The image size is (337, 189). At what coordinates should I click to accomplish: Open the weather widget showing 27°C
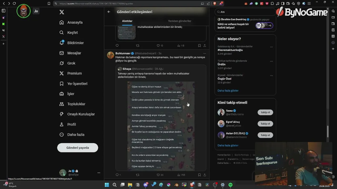point(11,185)
